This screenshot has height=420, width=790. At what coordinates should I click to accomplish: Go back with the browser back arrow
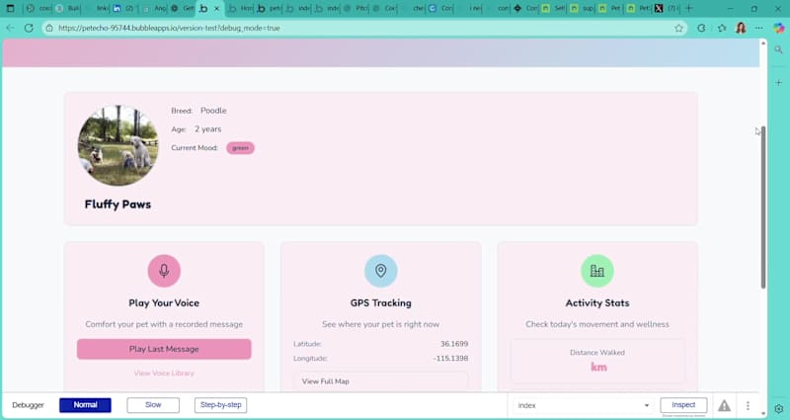10,29
